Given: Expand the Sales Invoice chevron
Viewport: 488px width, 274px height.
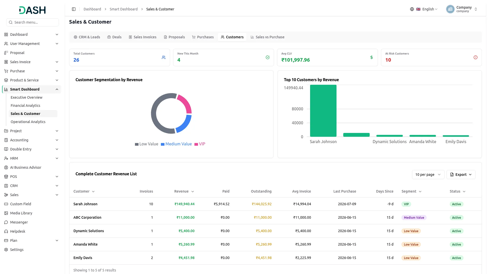Looking at the screenshot, I should coord(57,62).
